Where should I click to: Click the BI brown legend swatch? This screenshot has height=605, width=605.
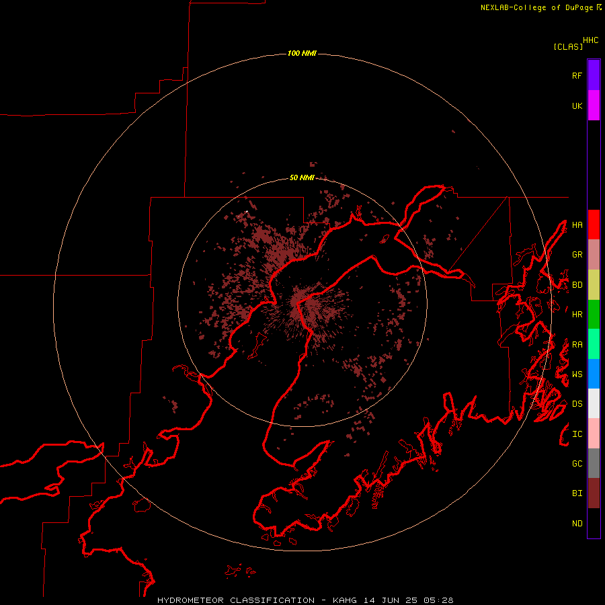594,493
